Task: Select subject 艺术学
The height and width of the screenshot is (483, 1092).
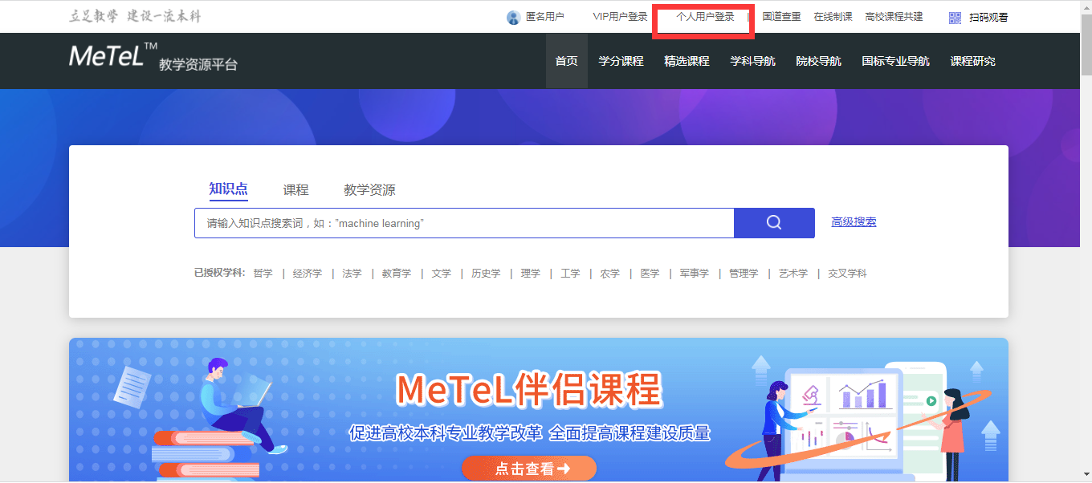Action: tap(793, 274)
